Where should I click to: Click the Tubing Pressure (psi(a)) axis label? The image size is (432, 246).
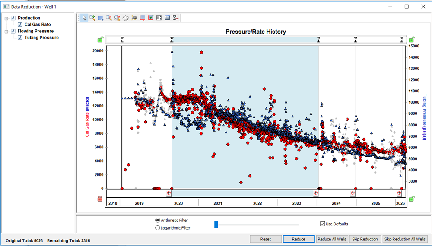click(424, 117)
